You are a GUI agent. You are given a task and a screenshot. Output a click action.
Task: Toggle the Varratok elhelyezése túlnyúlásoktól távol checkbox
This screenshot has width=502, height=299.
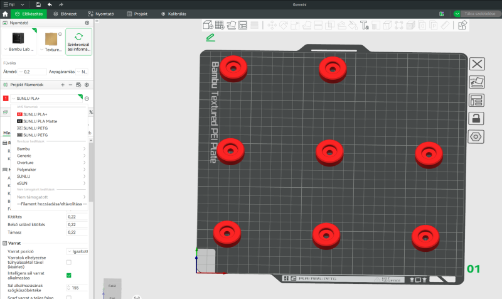coord(69,262)
